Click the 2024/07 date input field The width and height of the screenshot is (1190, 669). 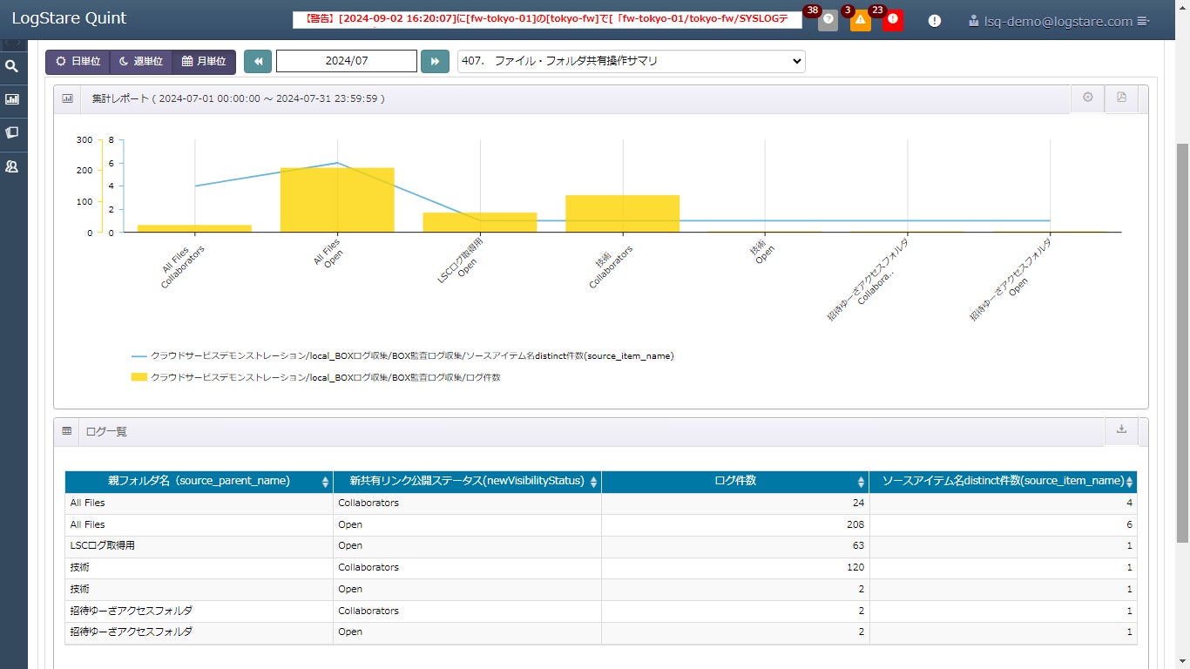pyautogui.click(x=346, y=62)
